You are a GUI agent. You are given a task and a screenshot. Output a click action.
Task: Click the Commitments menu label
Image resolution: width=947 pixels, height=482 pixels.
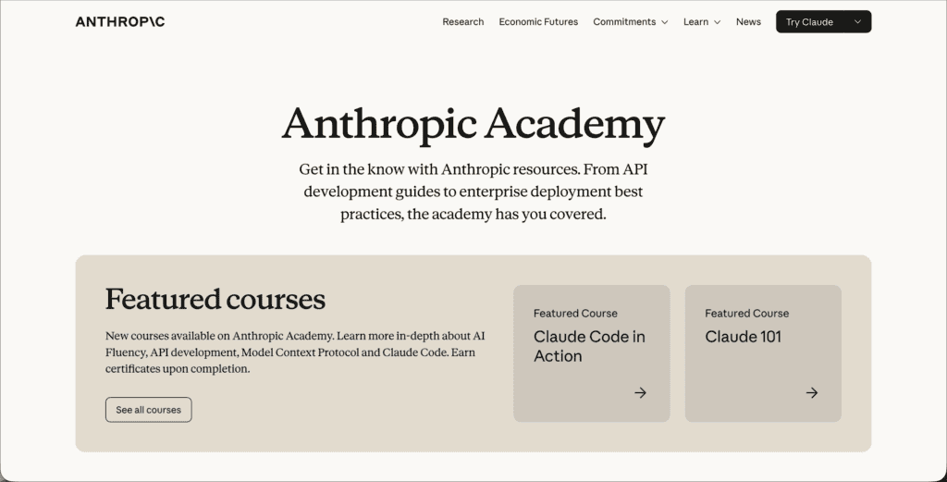(x=624, y=22)
